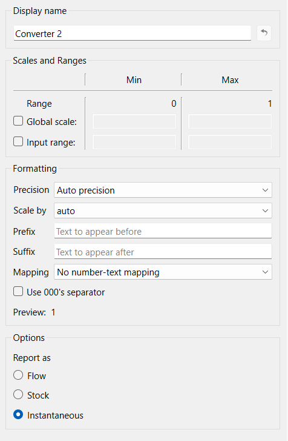Click the Global scale Min field
Viewport: 288px width, 441px height.
[134, 121]
